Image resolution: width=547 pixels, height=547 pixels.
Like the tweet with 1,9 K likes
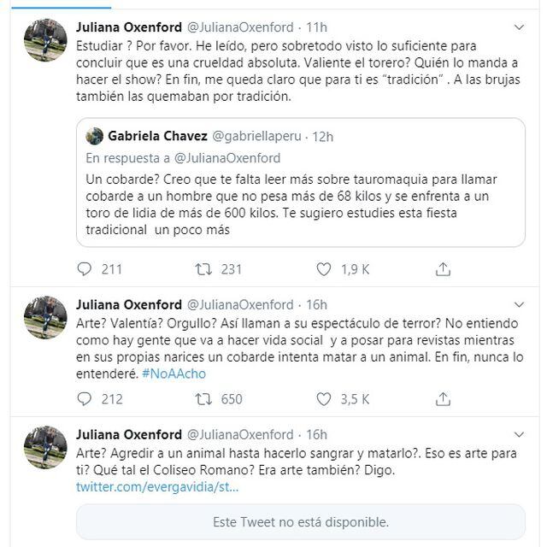323,269
